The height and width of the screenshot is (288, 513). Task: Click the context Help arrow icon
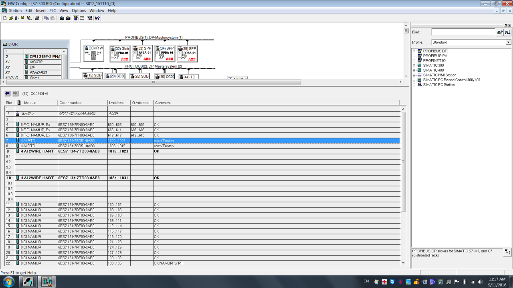point(97,18)
